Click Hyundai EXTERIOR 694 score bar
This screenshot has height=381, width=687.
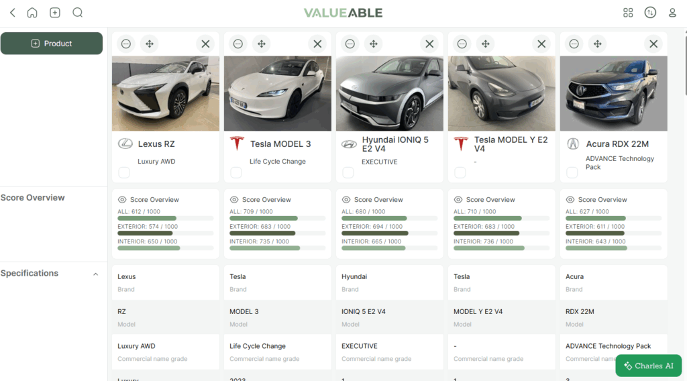[390, 233]
